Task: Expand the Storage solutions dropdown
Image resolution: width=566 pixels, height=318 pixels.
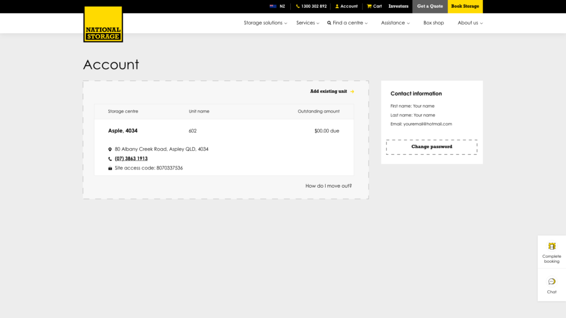Action: 265,23
